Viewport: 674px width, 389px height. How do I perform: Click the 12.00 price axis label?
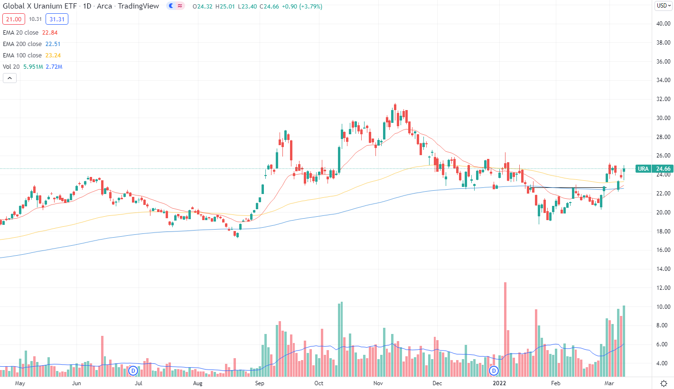point(663,288)
